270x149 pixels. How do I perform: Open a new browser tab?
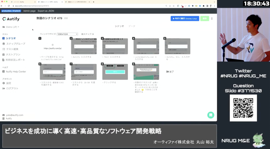pos(93,2)
